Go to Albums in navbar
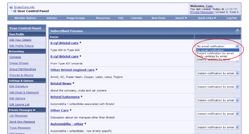249x134 pixels. pos(52,18)
